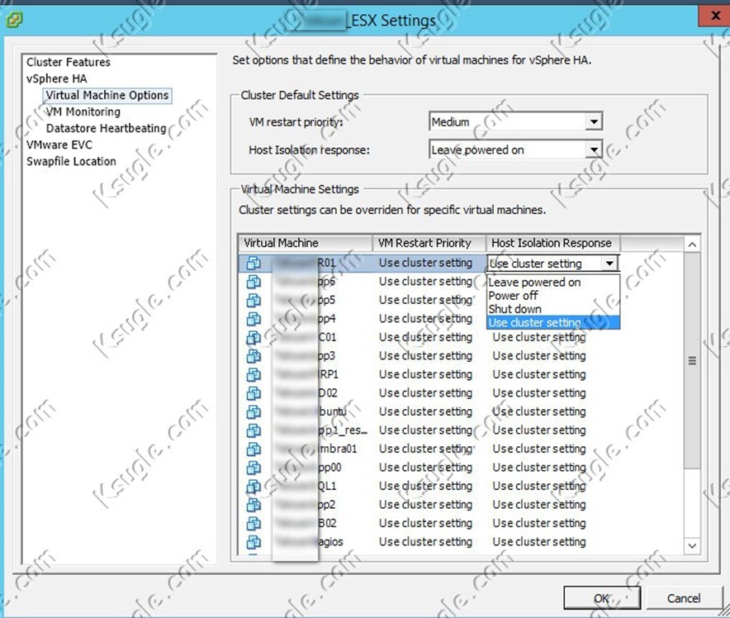Click the VM icon beside the pp6 entry
The height and width of the screenshot is (618, 730).
pyautogui.click(x=254, y=282)
